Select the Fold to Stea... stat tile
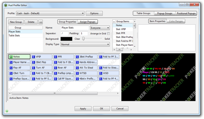 tap(109, 68)
